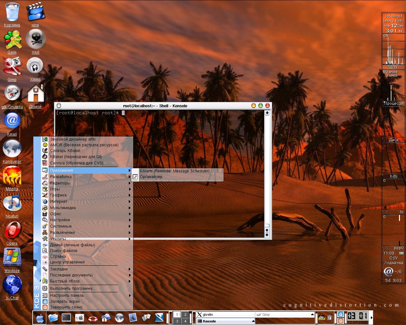The height and width of the screenshot is (325, 406).
Task: Expand the Редакторы submenu
Action: click(x=87, y=183)
